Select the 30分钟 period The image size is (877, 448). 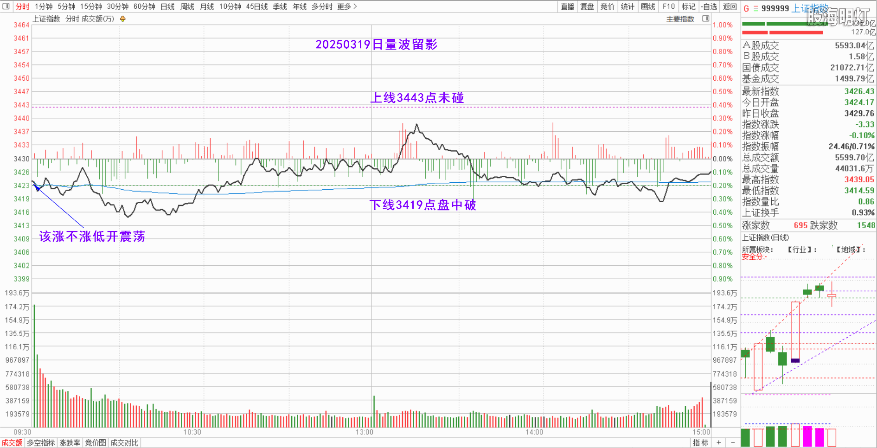118,6
